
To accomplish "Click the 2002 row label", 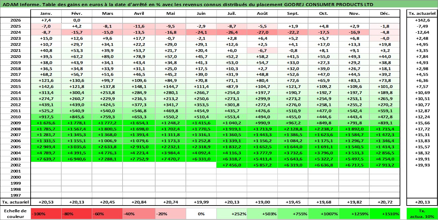I will (15, 165).
